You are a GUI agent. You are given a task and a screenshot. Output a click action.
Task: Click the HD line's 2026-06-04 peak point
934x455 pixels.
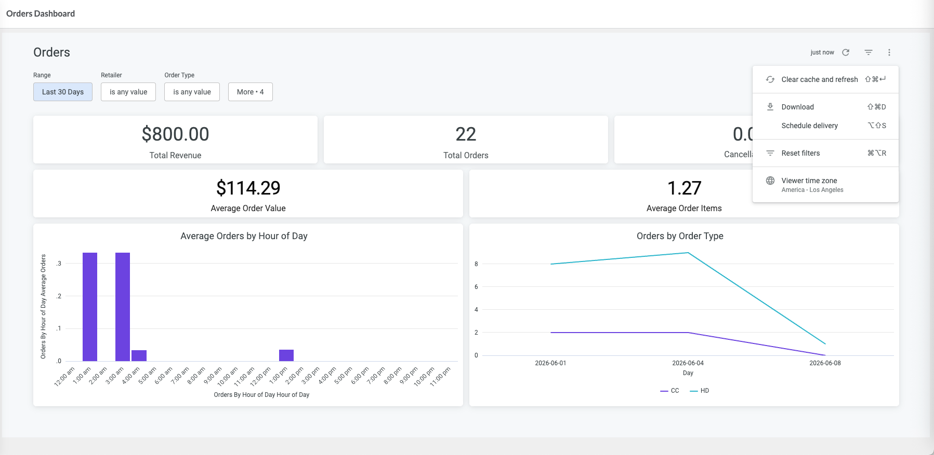[688, 253]
